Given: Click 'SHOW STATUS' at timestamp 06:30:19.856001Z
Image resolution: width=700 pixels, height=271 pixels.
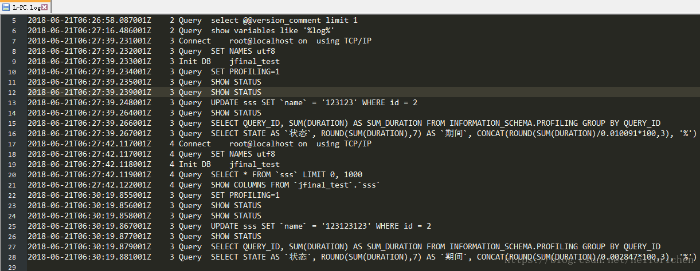Looking at the screenshot, I should (x=236, y=205).
